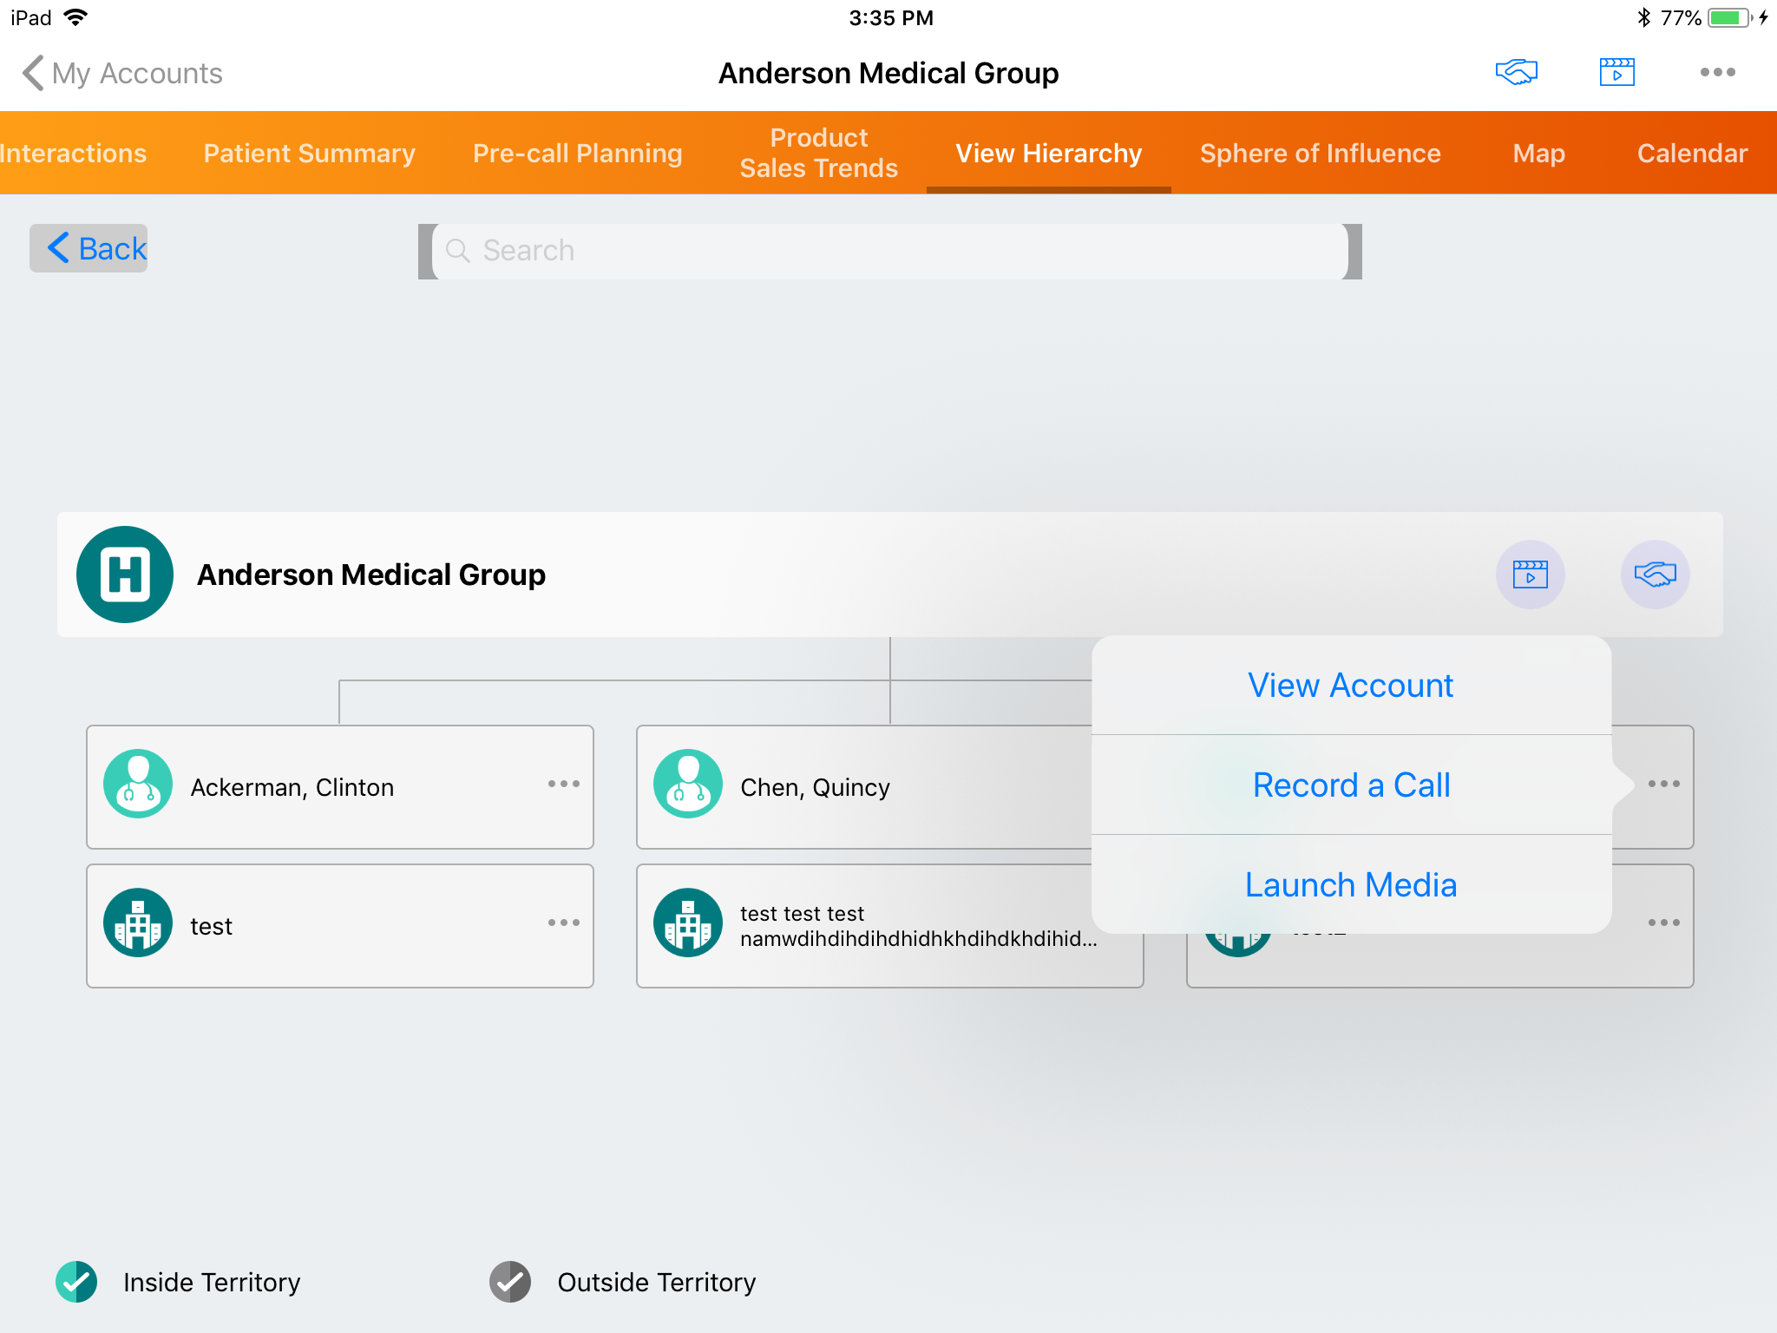Tap Chen, Quincy doctor avatar icon
The height and width of the screenshot is (1333, 1777).
pyautogui.click(x=688, y=785)
